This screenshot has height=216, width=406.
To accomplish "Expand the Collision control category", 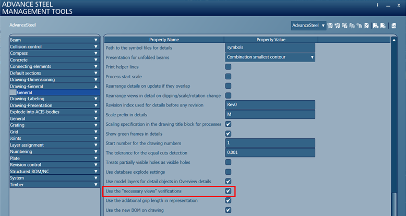I will pos(55,46).
